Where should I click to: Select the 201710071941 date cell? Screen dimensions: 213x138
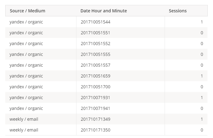click(95, 108)
